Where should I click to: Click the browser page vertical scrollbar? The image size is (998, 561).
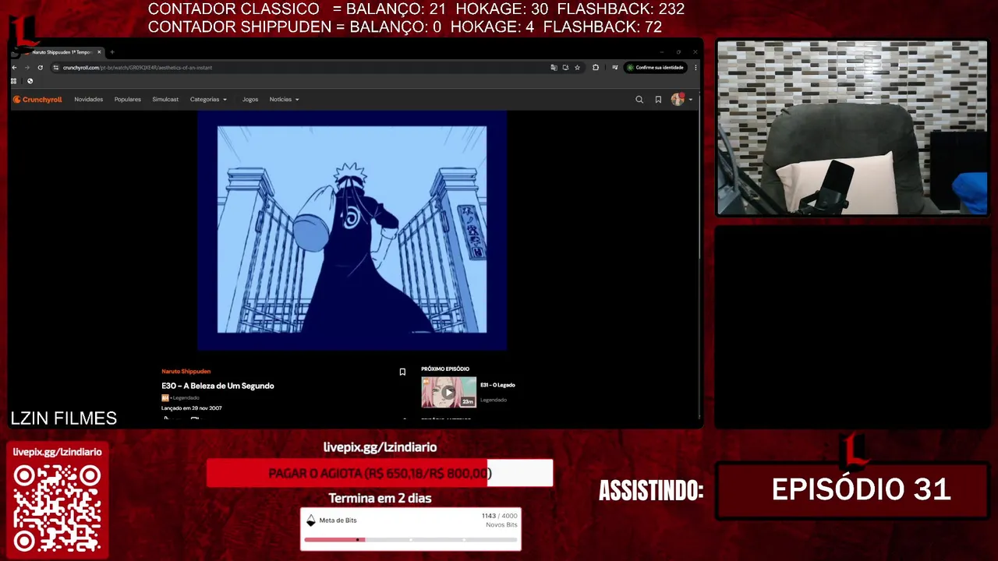pos(699,175)
